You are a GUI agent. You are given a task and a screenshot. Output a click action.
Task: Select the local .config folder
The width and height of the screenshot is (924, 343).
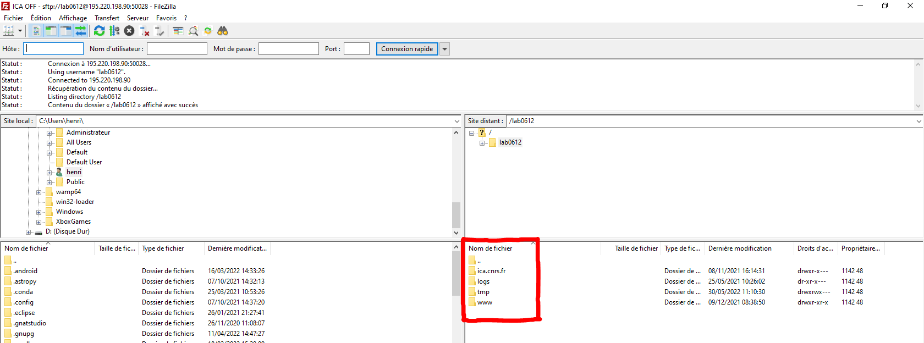click(23, 302)
